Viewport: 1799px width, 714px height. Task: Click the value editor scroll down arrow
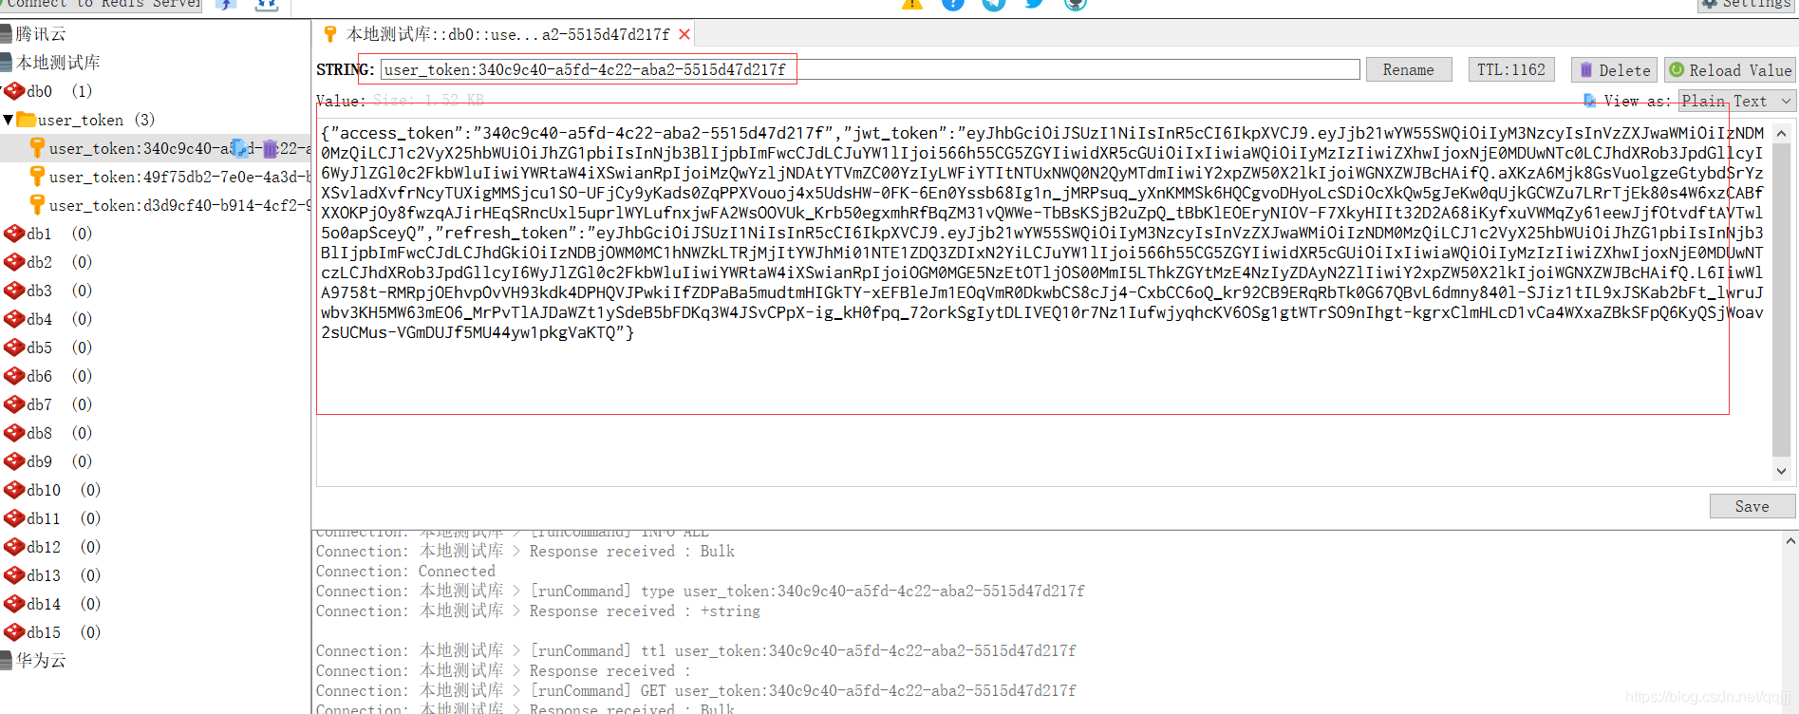coord(1781,471)
